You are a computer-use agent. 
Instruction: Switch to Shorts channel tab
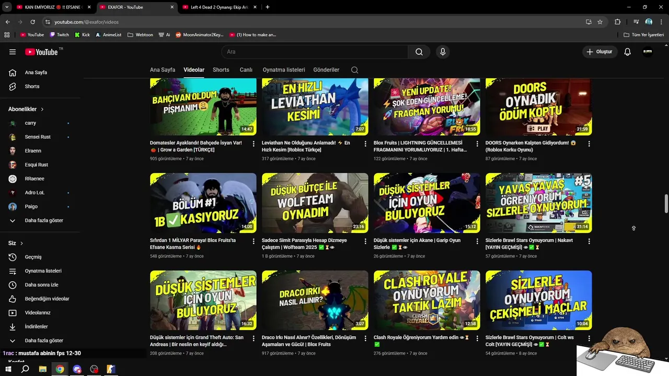(x=221, y=70)
